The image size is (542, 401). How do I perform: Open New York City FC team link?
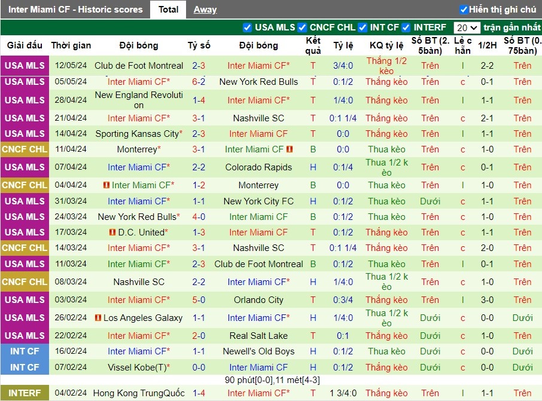[x=258, y=201]
